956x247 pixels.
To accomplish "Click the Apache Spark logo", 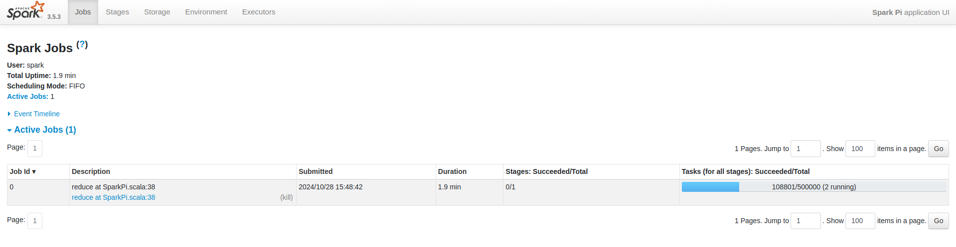I will point(26,11).
